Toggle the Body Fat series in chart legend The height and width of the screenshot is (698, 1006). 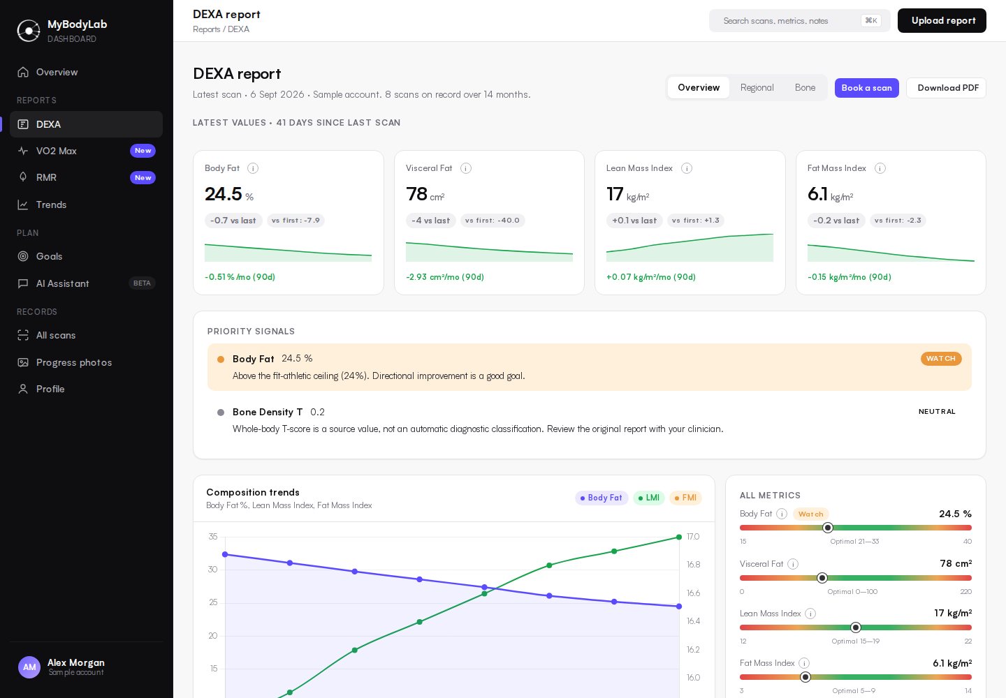[x=602, y=498]
